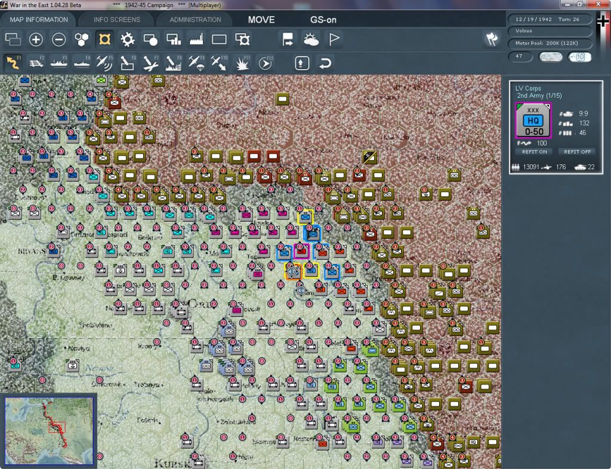Select the F10 air transfer mode icon
The height and width of the screenshot is (469, 611).
point(219,63)
